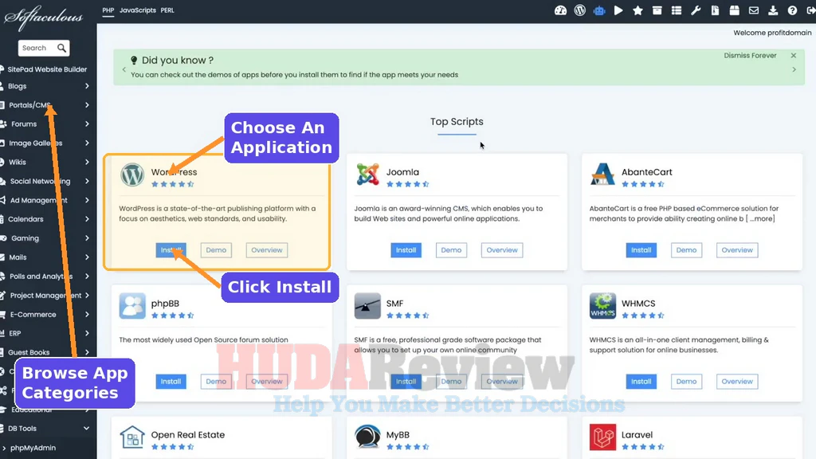Image resolution: width=816 pixels, height=459 pixels.
Task: View the WHMCS overview
Action: pyautogui.click(x=737, y=382)
